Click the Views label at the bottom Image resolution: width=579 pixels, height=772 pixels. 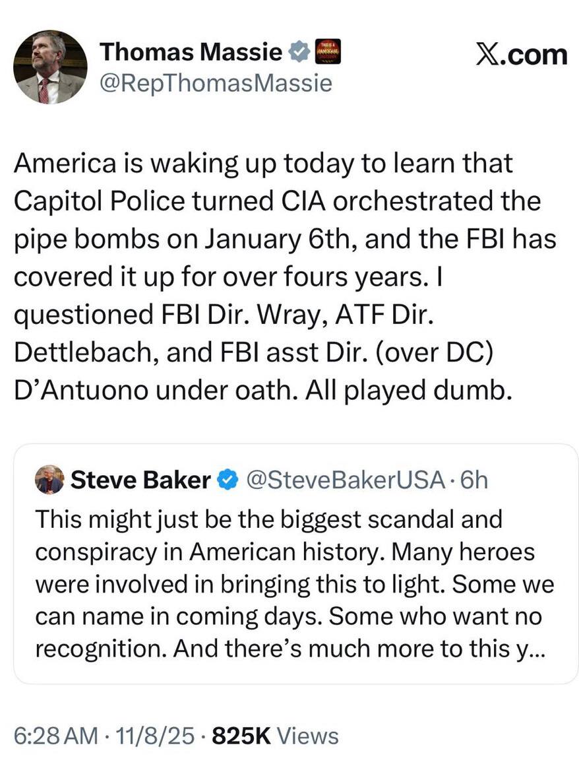click(307, 736)
